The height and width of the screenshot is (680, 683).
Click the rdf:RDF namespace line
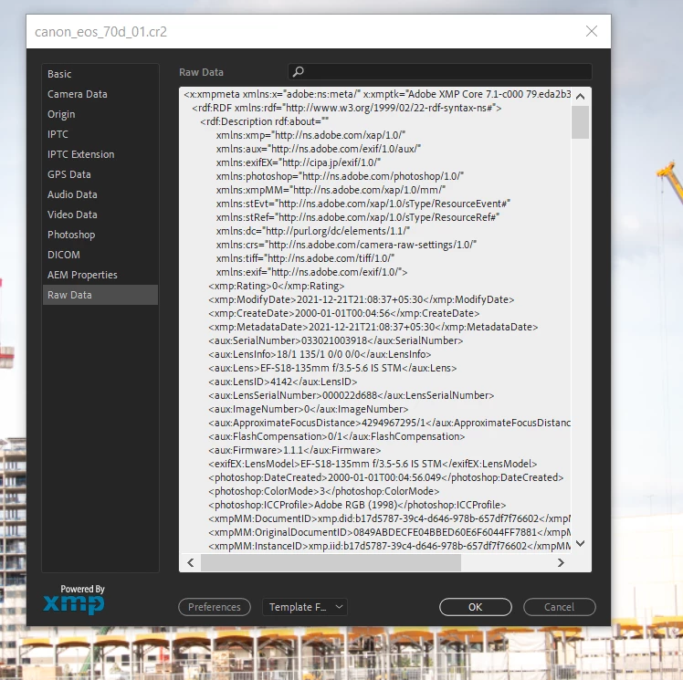pyautogui.click(x=347, y=108)
